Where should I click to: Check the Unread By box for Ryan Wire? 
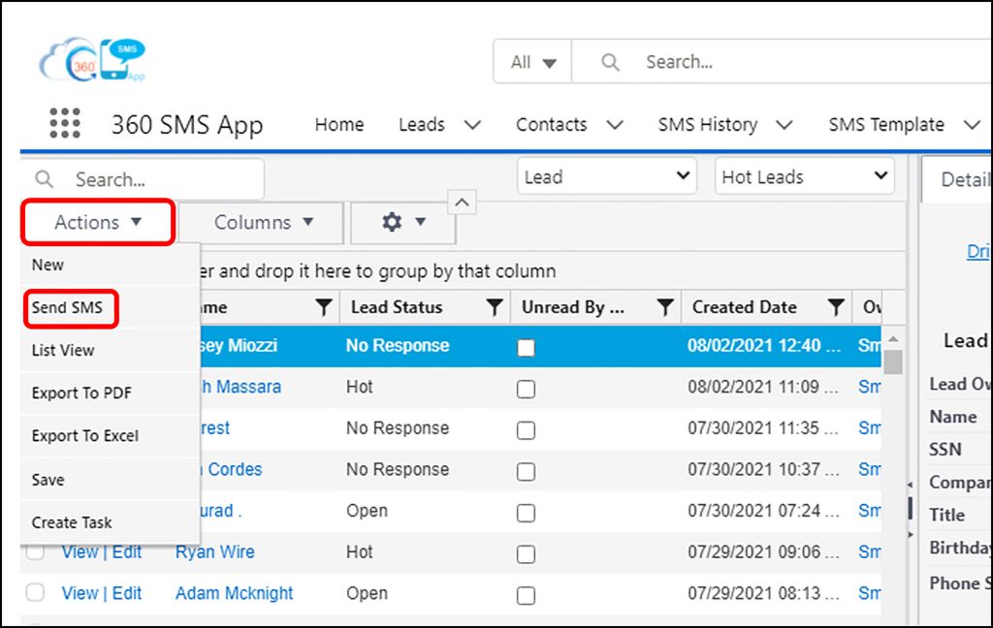click(x=527, y=552)
